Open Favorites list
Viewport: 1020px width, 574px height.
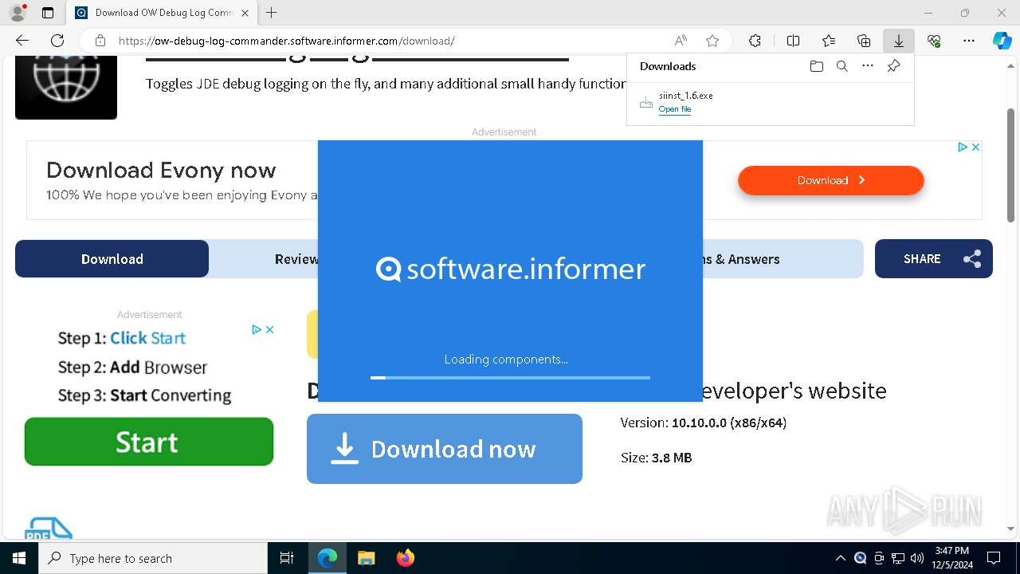tap(829, 41)
